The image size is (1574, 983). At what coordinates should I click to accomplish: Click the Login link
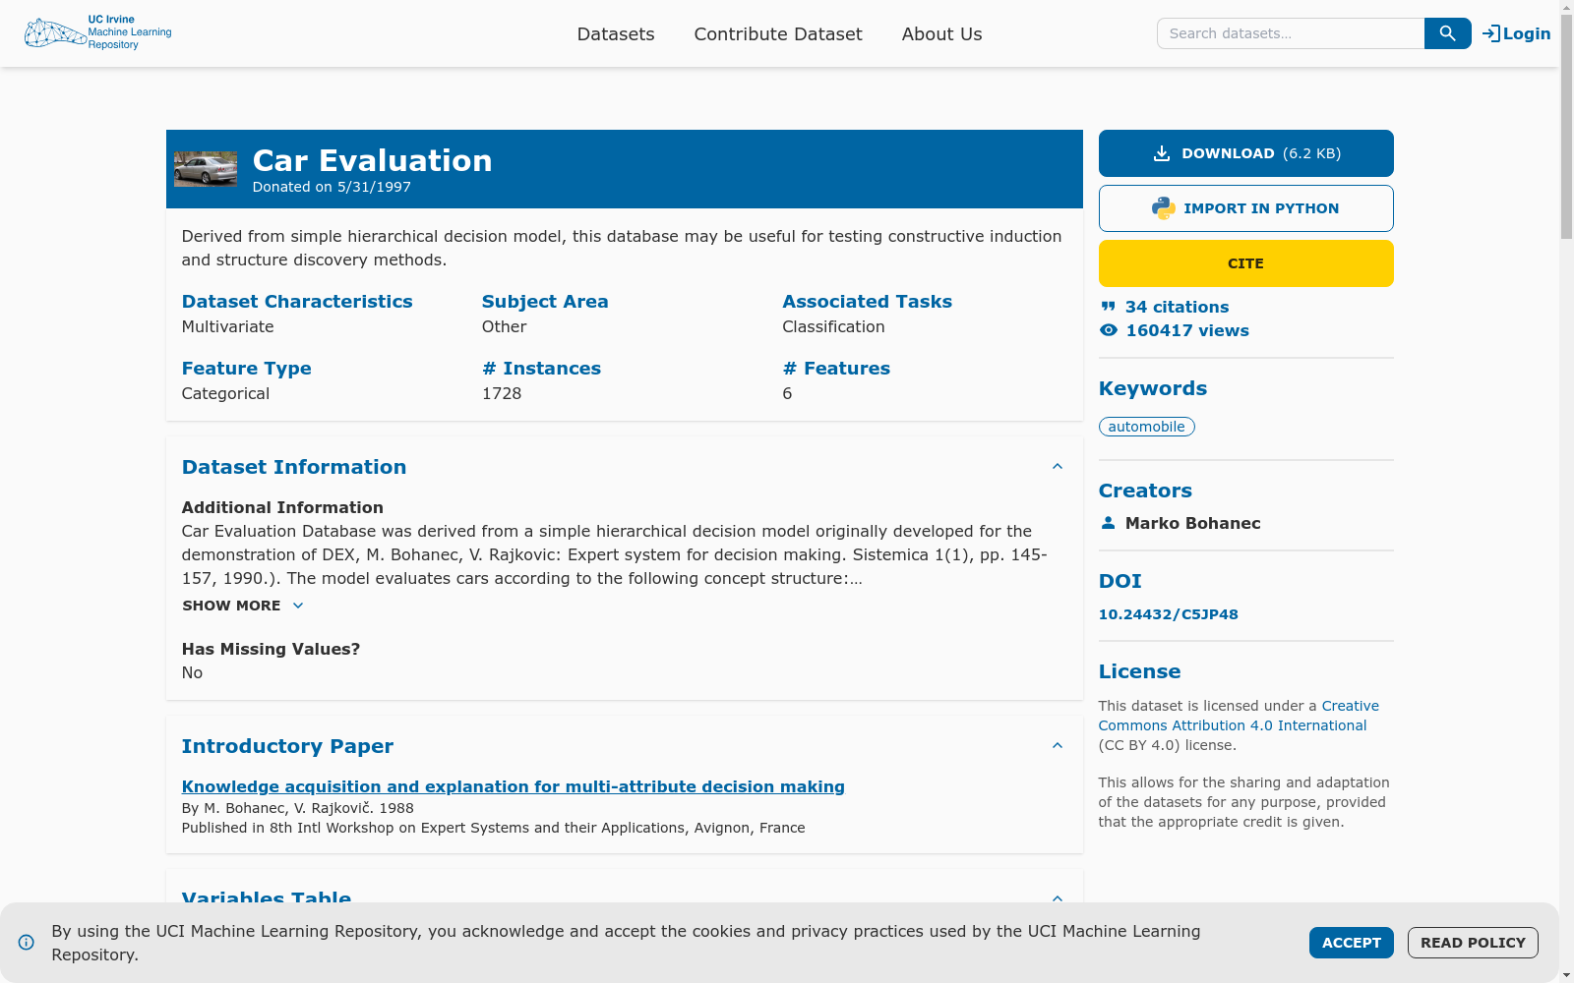coord(1516,33)
